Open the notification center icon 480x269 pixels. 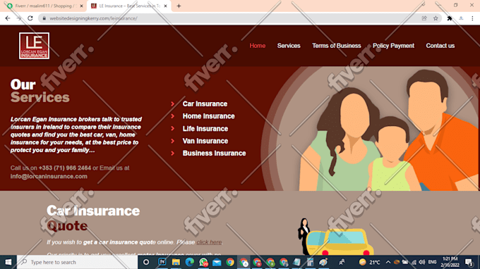pos(469,262)
